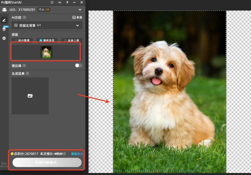Click the 获取积分 link

click(x=77, y=154)
